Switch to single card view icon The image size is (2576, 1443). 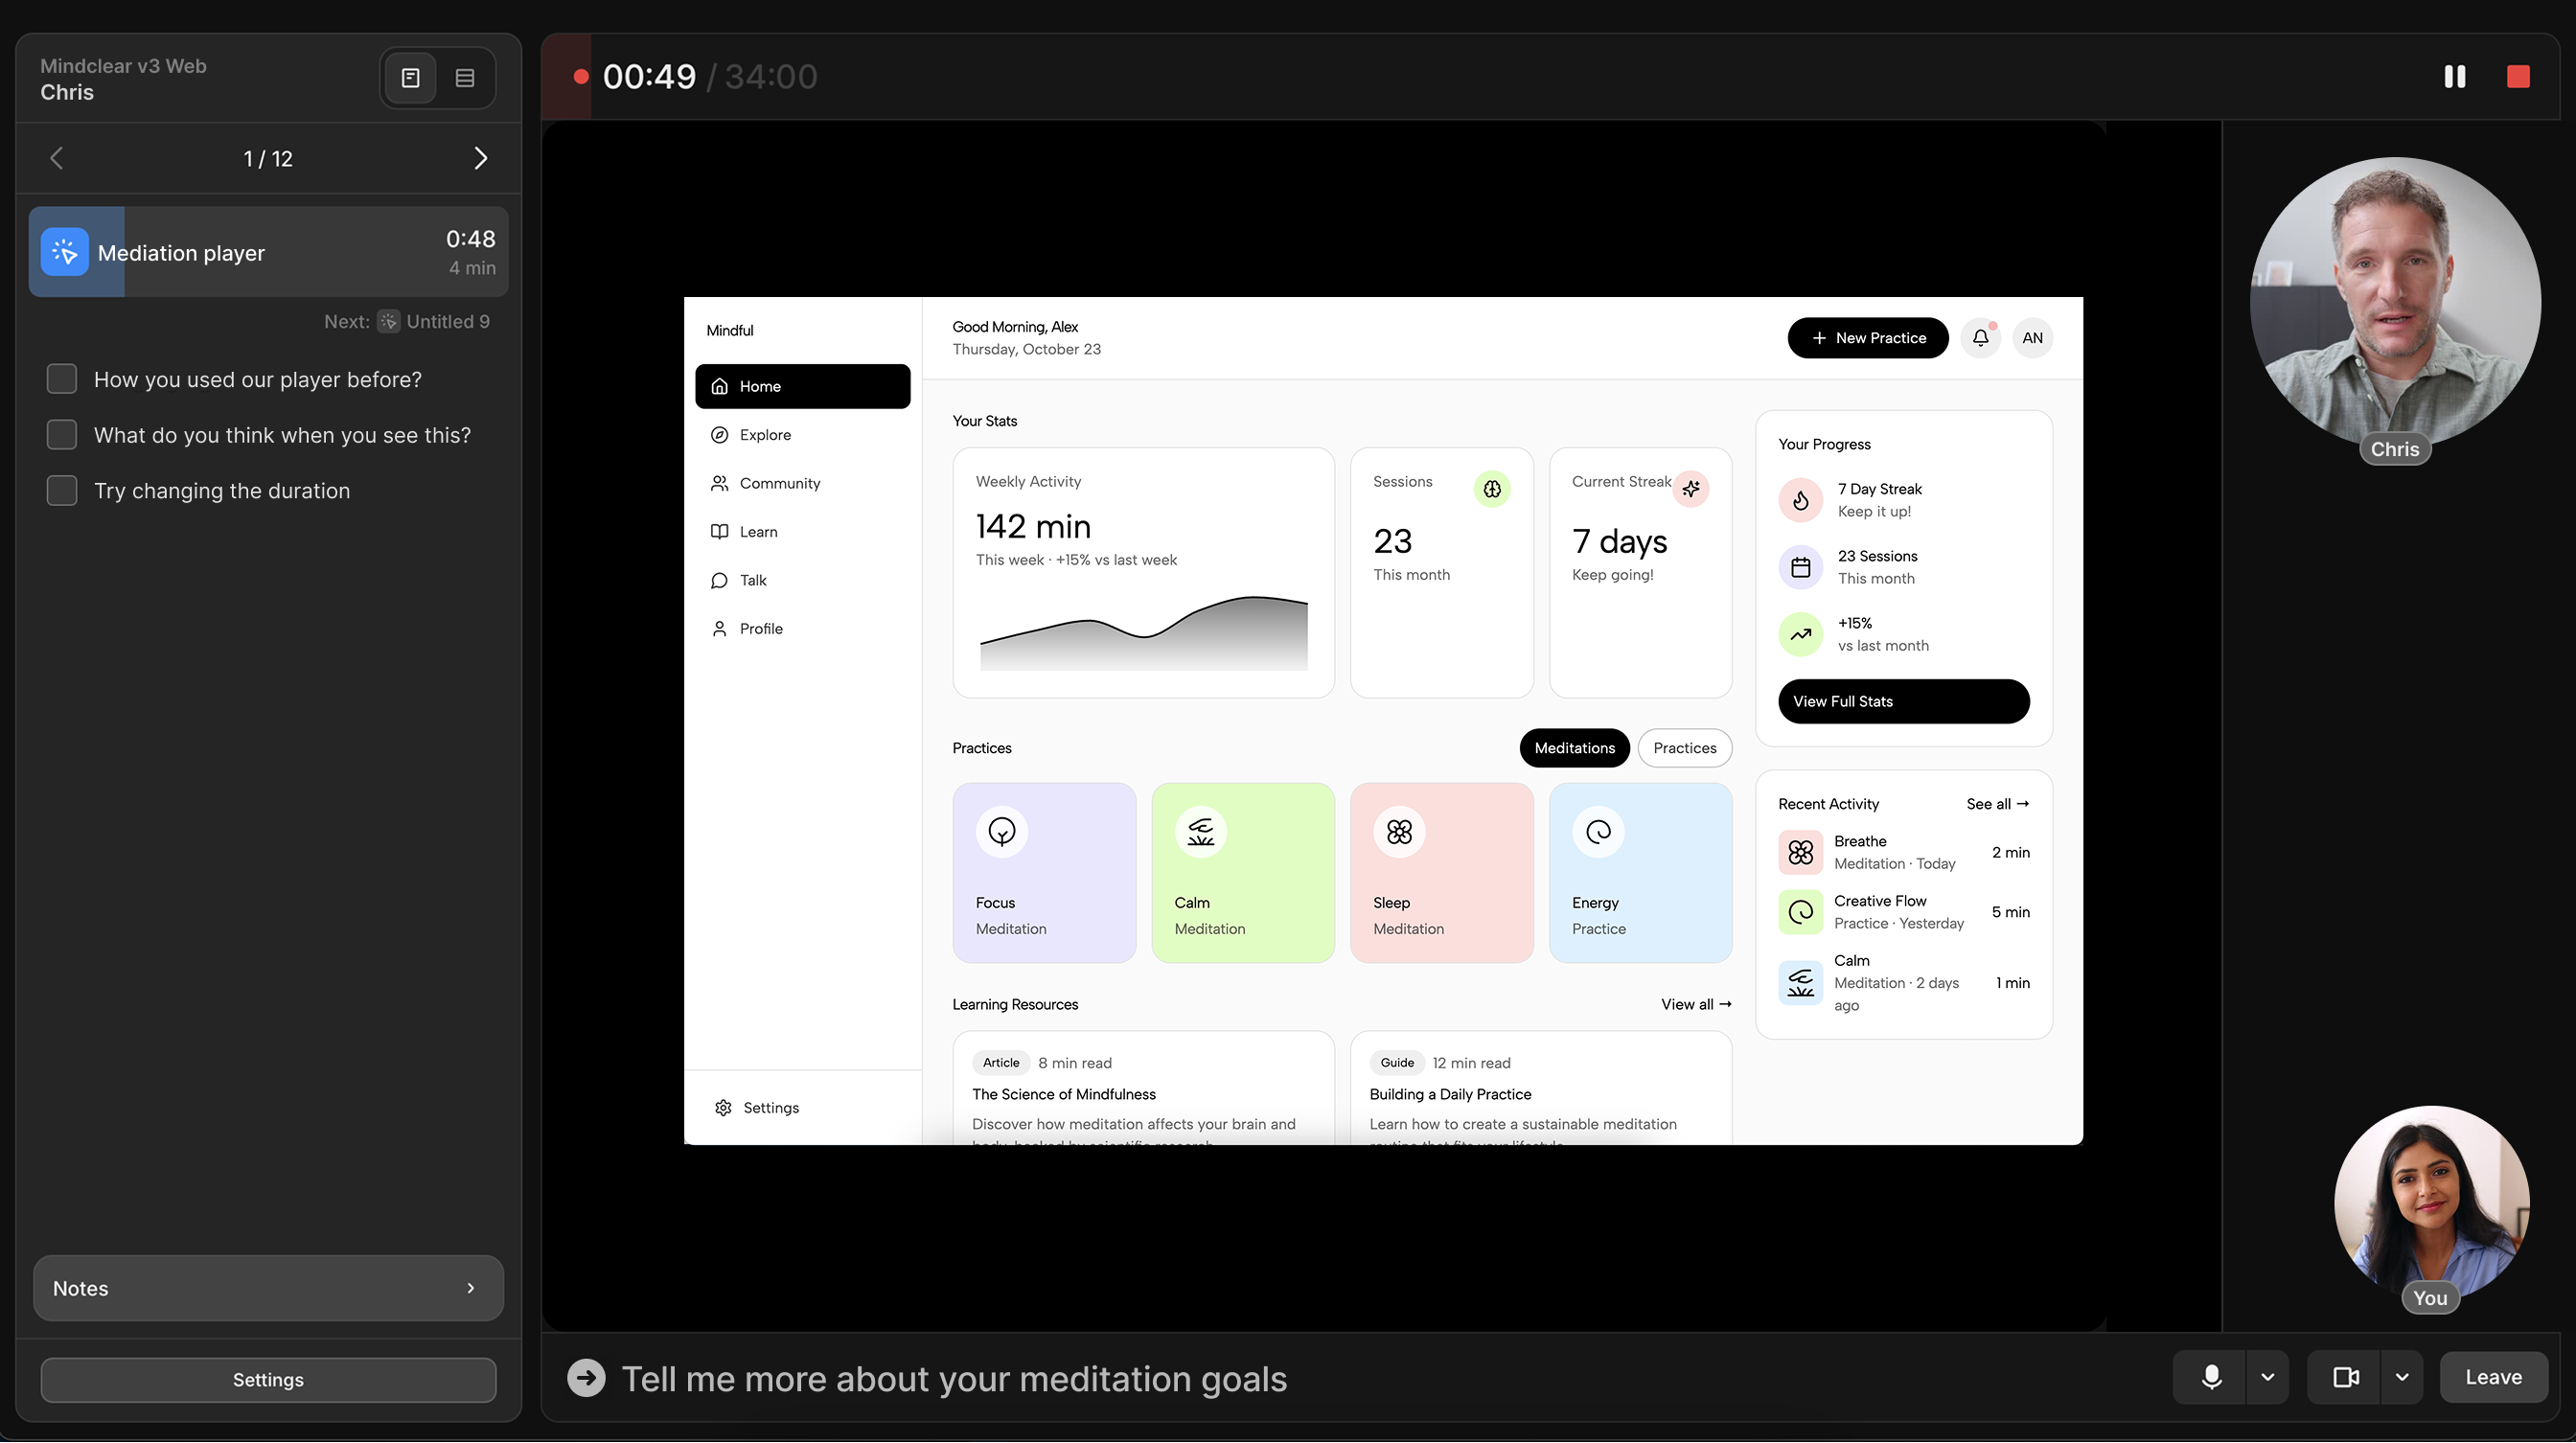[410, 78]
